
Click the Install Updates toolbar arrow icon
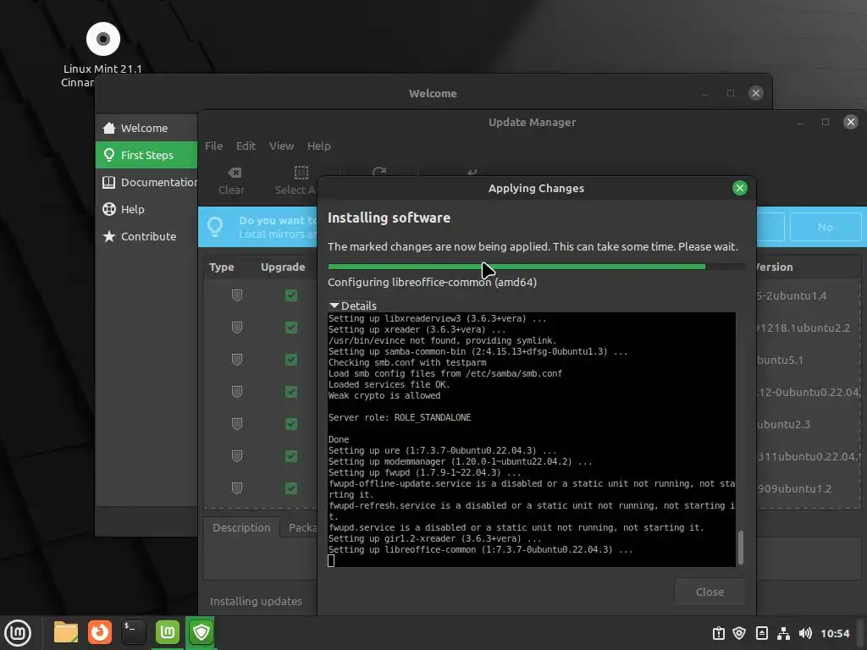(x=472, y=173)
